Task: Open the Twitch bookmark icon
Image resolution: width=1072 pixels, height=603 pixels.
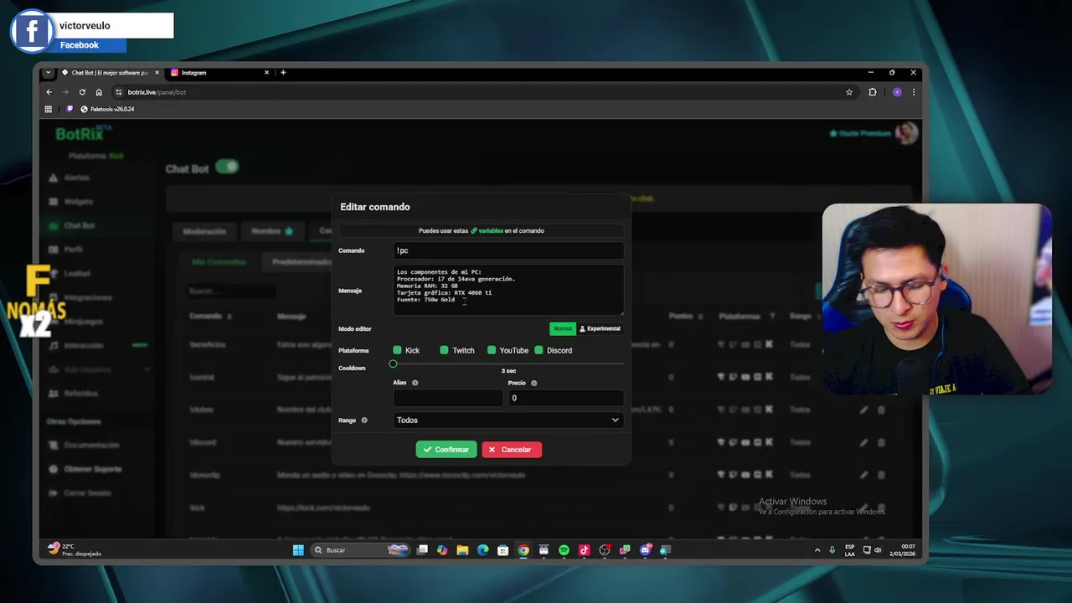Action: point(70,109)
